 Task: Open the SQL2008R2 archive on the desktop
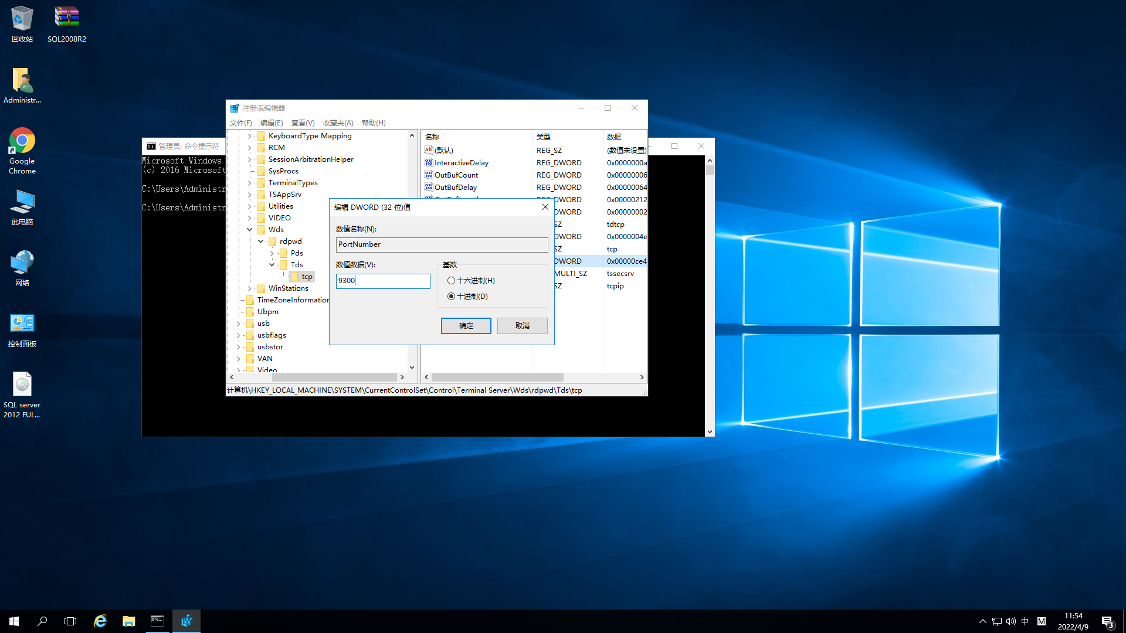pos(66,16)
